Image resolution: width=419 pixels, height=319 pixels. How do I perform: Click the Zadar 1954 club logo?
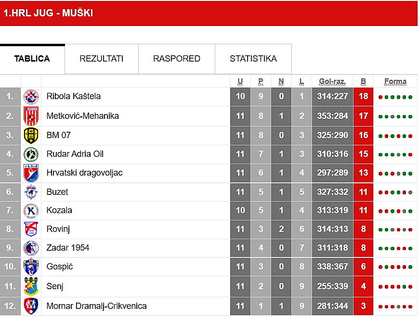pos(31,248)
